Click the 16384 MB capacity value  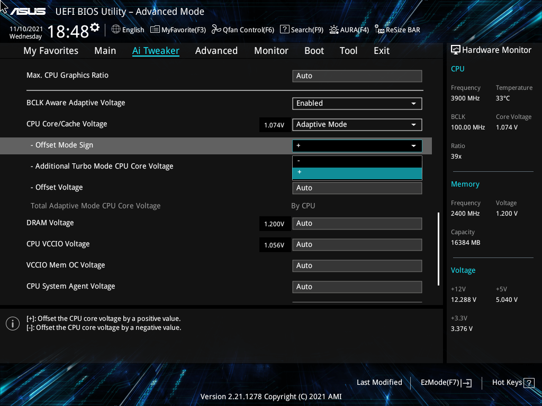click(466, 243)
